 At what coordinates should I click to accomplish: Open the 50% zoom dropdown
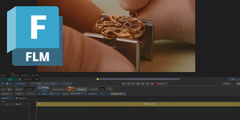coord(239,79)
